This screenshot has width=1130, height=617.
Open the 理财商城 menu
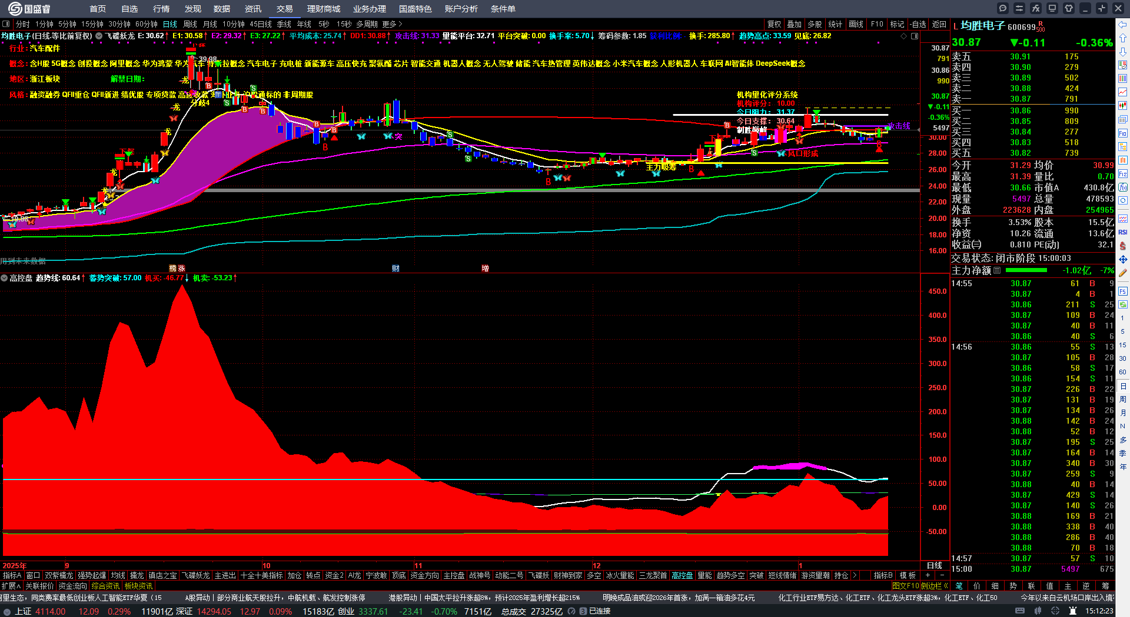(324, 9)
